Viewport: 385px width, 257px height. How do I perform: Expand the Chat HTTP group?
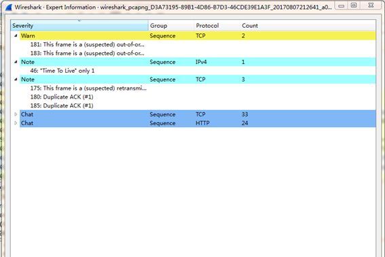16,123
